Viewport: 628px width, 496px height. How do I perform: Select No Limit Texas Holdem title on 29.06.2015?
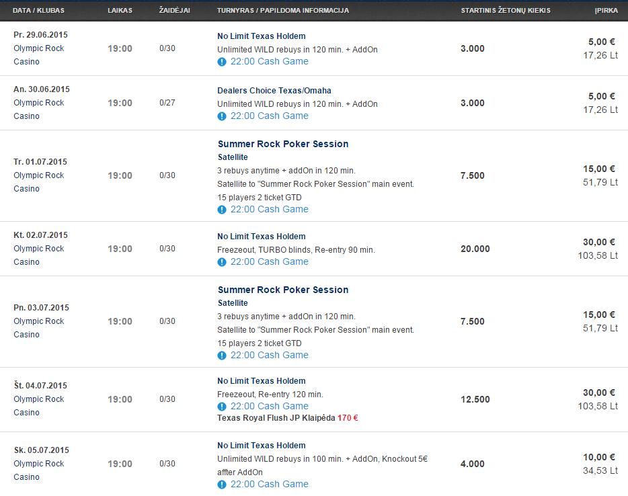(262, 36)
